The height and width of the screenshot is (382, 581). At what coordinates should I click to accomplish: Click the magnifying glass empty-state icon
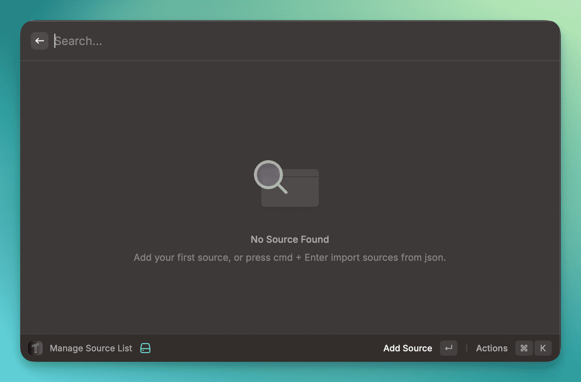tap(269, 175)
